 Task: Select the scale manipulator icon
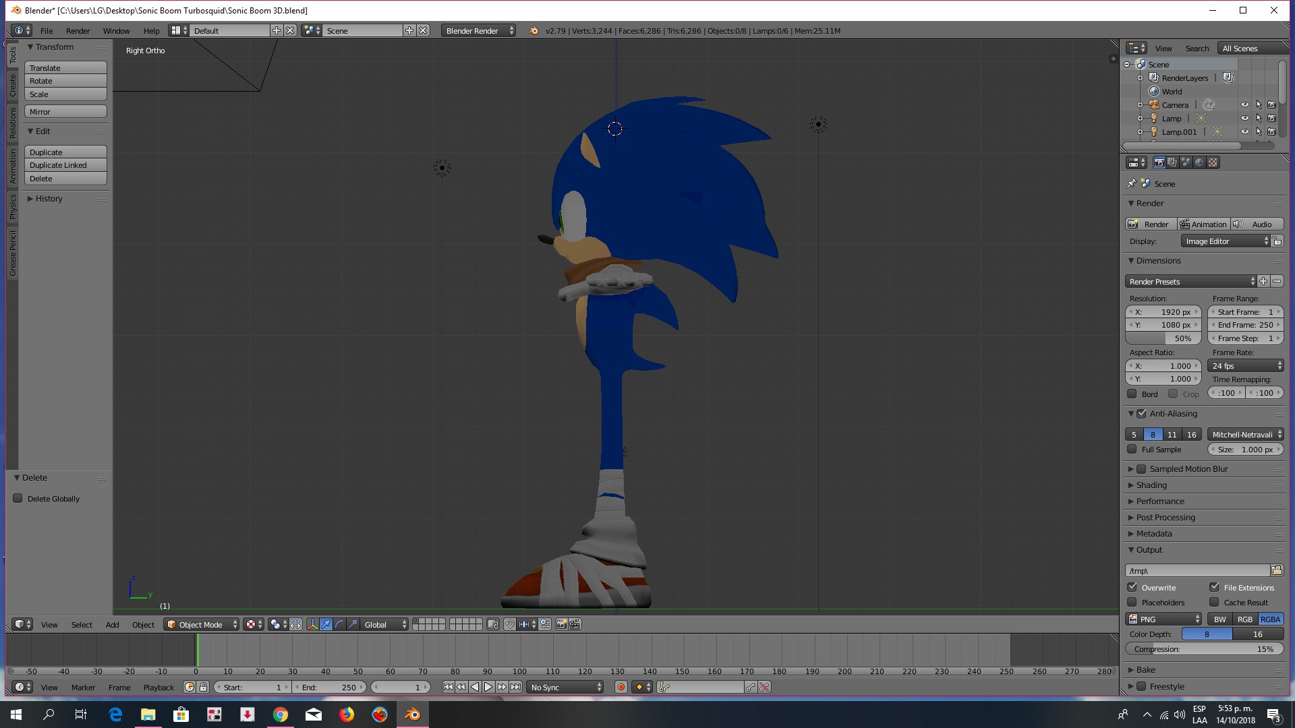click(353, 624)
